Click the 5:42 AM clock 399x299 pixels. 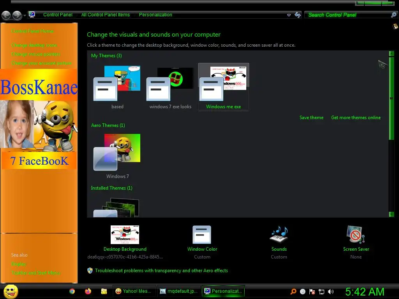pyautogui.click(x=365, y=292)
